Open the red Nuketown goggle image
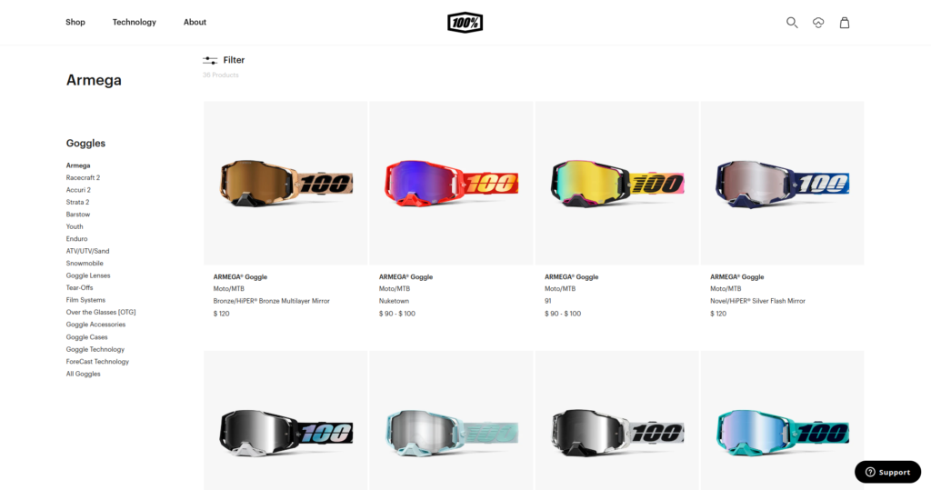Image resolution: width=931 pixels, height=490 pixels. click(x=451, y=183)
